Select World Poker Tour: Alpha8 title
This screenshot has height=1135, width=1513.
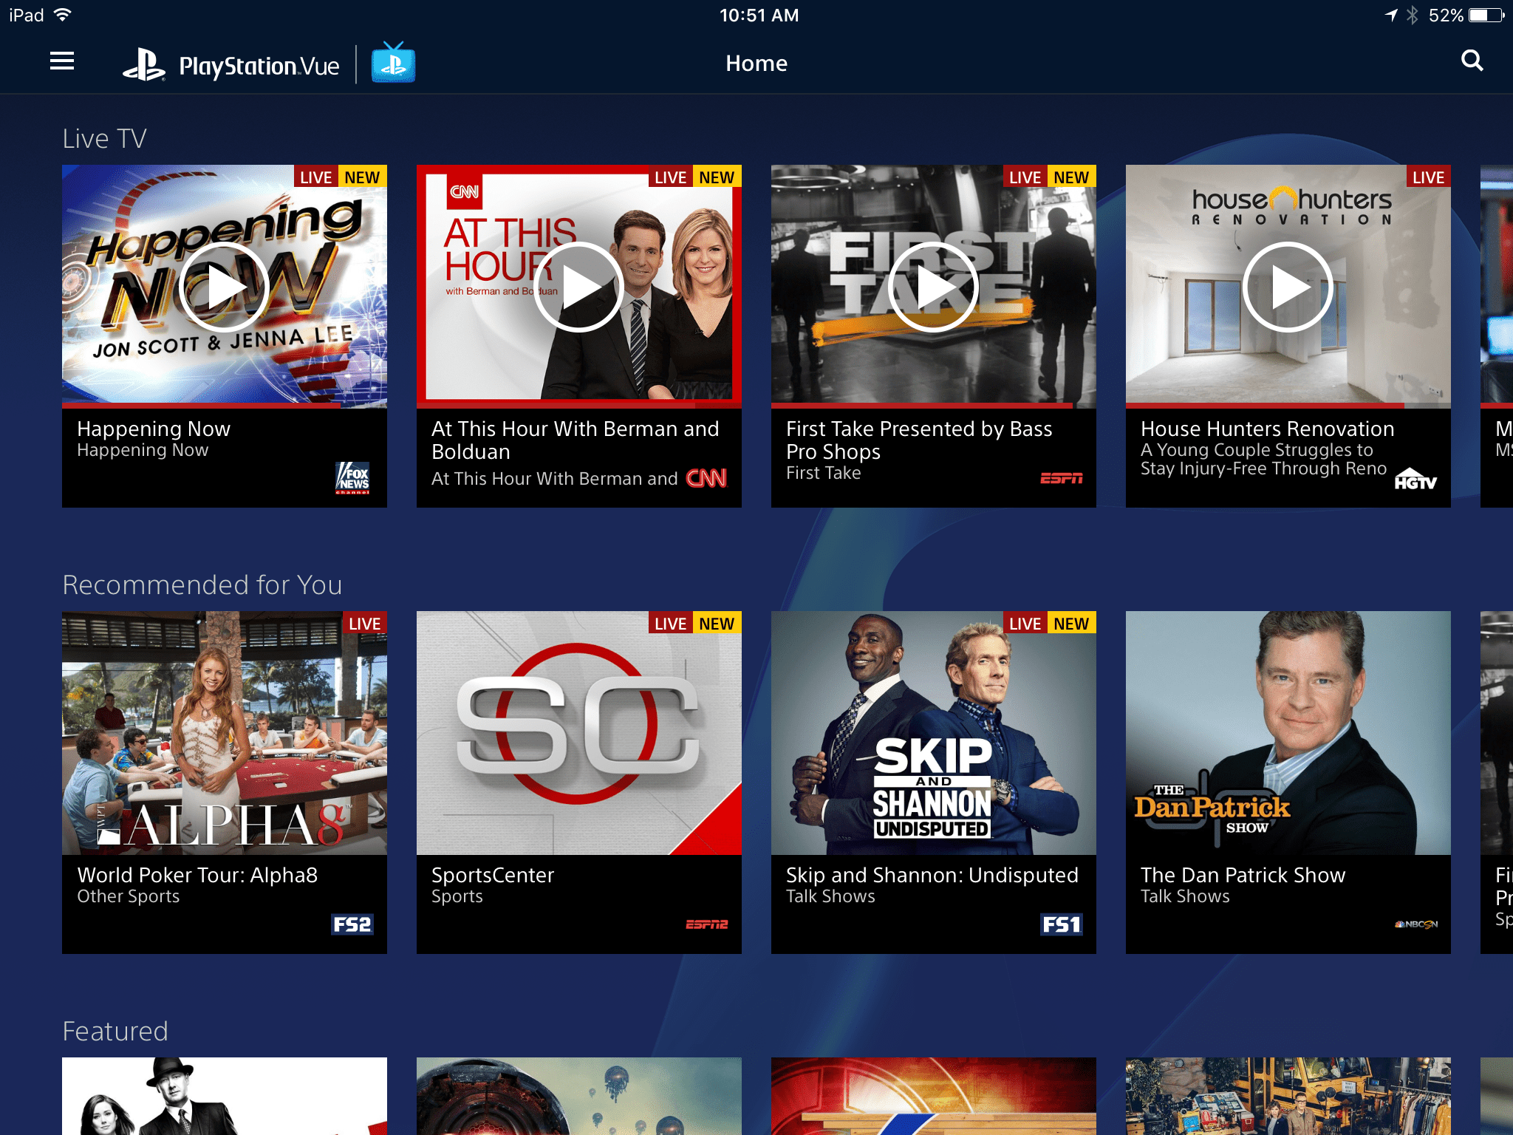point(197,875)
